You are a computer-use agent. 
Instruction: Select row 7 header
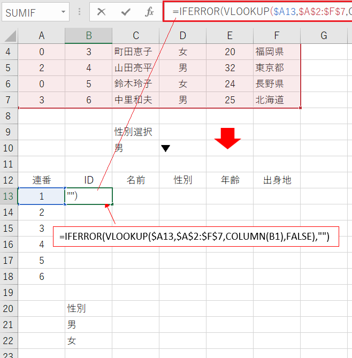pyautogui.click(x=9, y=100)
